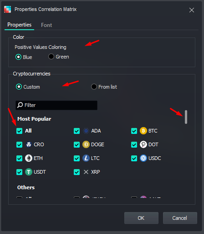Toggle the XRP checkbox off

[x=76, y=172]
